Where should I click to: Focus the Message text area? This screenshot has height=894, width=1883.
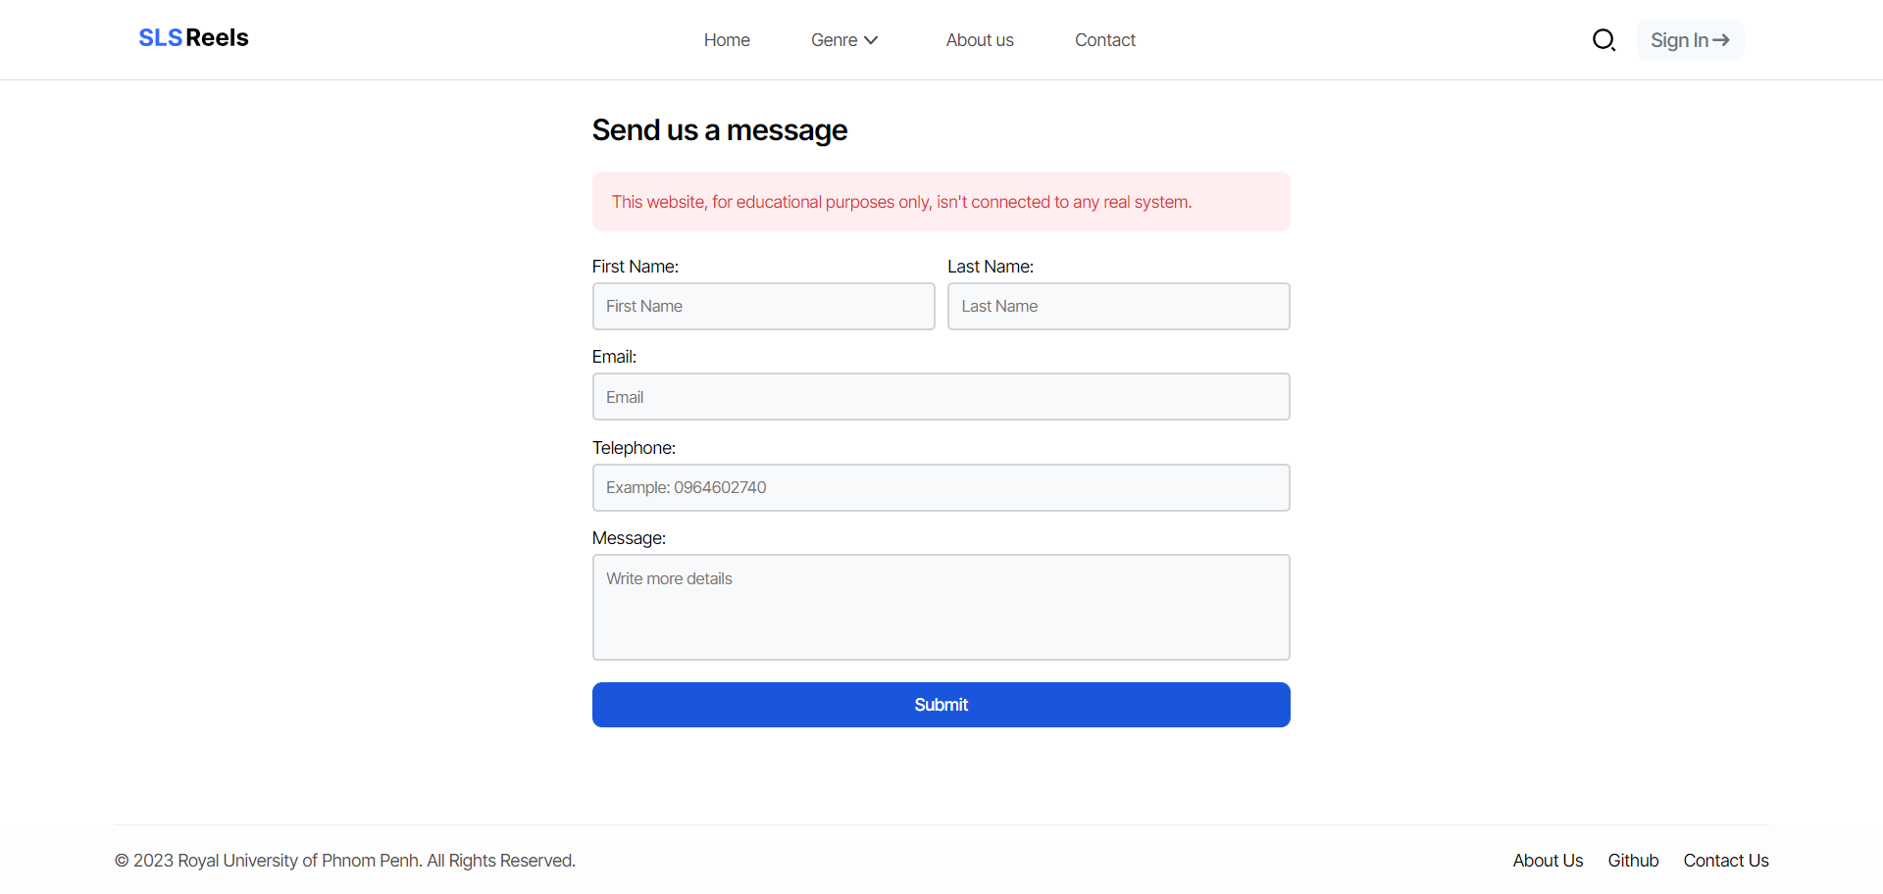[941, 607]
